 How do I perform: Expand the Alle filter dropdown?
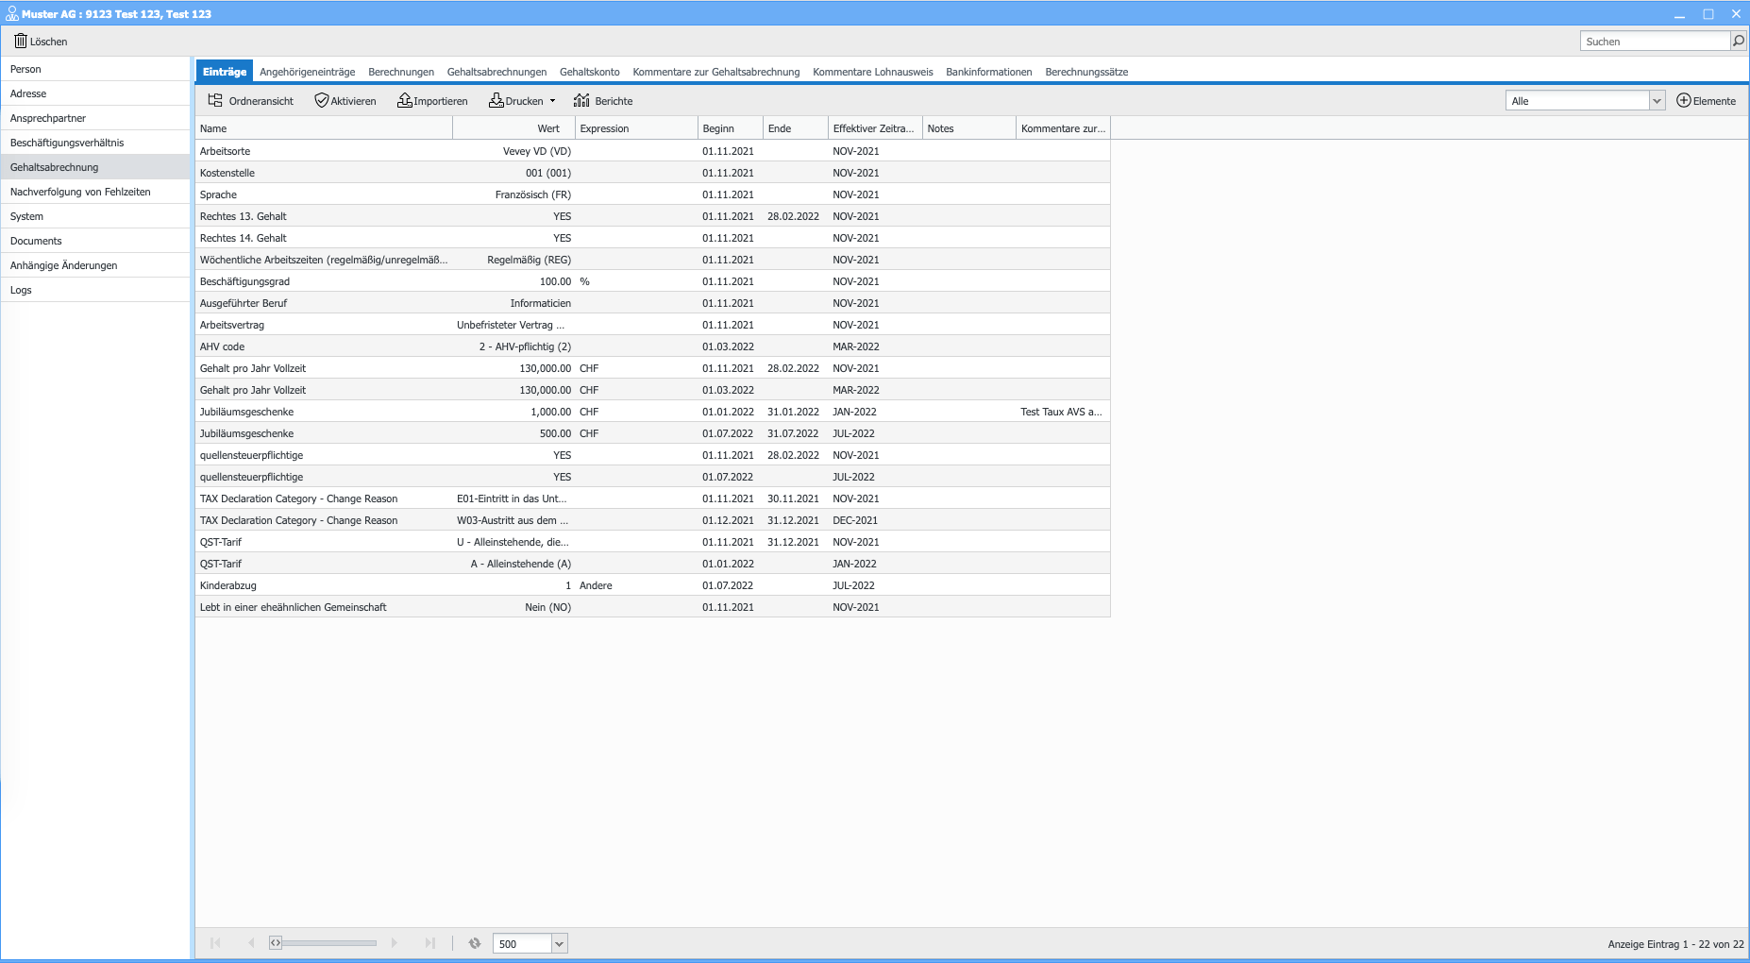point(1657,101)
